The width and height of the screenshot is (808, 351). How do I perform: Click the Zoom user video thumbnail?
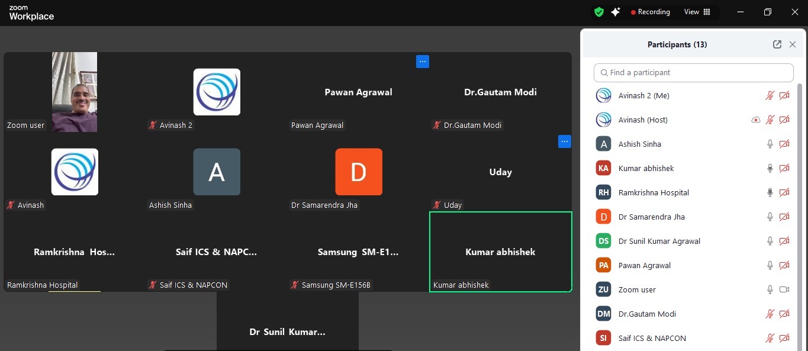click(75, 92)
